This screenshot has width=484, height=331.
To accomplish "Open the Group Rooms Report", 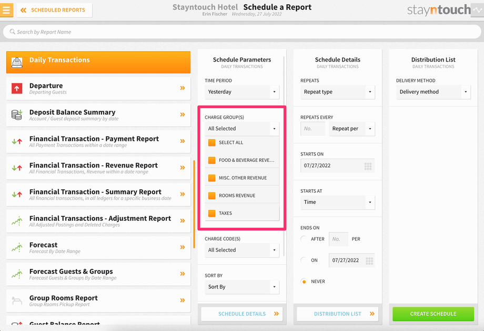I will (98, 301).
